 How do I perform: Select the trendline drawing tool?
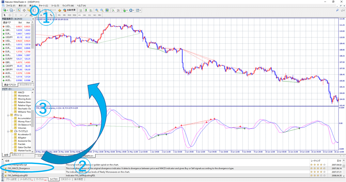(26, 15)
